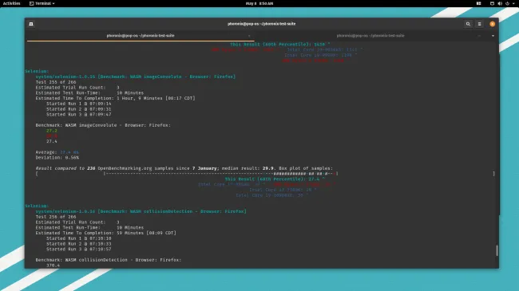Click the power icon in the top bar
Screen dimensions: 519x291
(507, 3)
